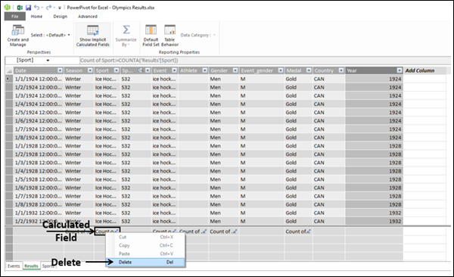Click the Undo icon in title bar
This screenshot has height=277, width=454.
(36, 8)
